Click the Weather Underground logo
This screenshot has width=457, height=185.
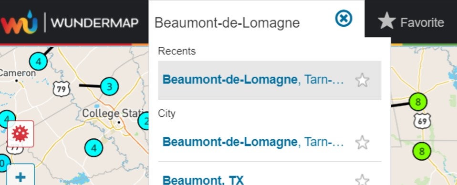(x=19, y=22)
